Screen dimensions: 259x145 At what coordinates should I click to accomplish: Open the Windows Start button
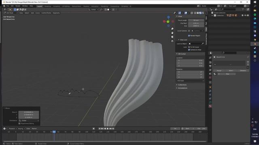click(x=255, y=2)
